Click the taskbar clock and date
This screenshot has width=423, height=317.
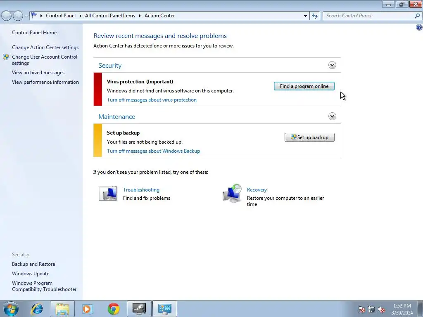tap(402, 309)
